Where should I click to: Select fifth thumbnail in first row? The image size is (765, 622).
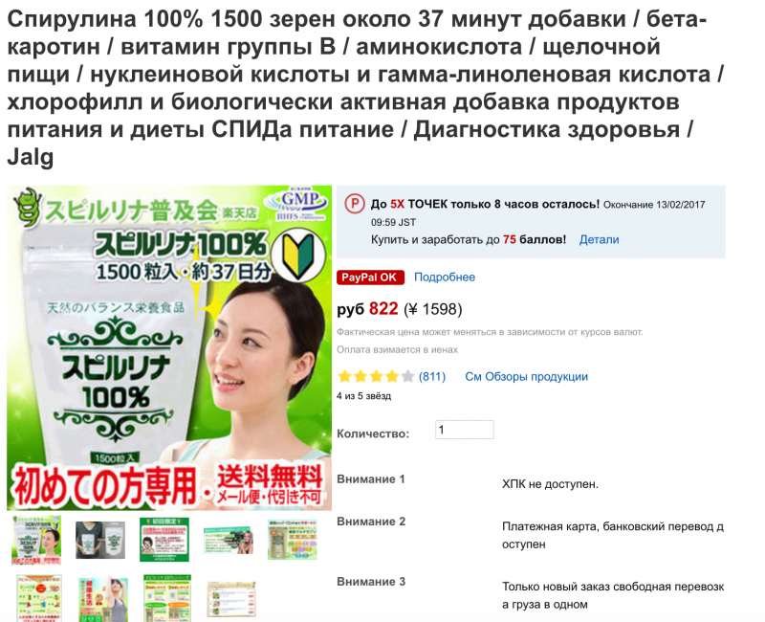(293, 540)
